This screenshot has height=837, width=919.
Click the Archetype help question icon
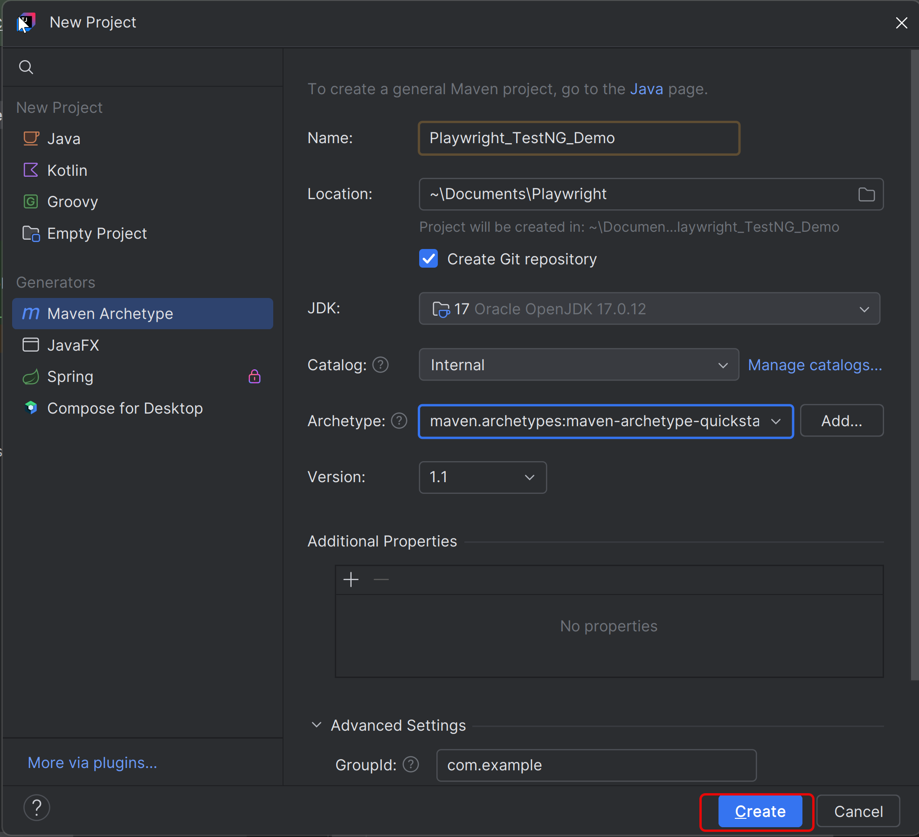[x=399, y=421]
